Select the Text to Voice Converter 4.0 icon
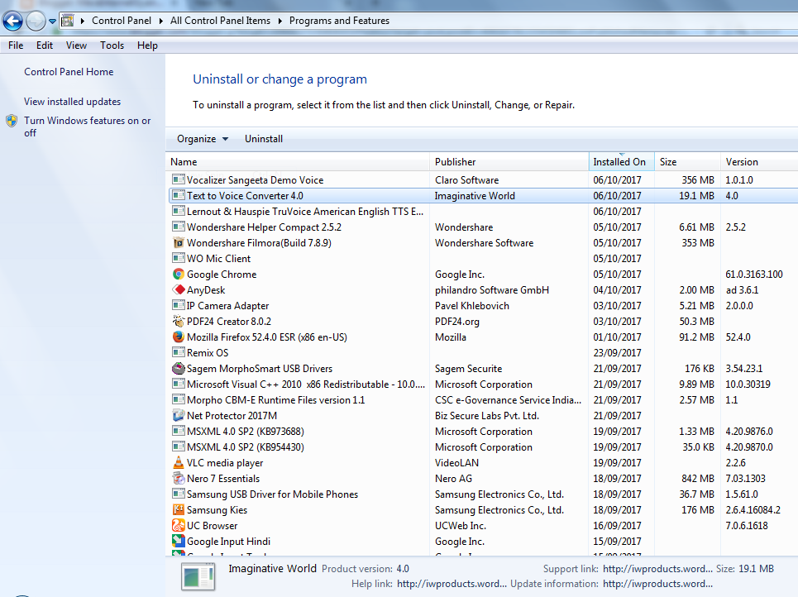 point(178,195)
